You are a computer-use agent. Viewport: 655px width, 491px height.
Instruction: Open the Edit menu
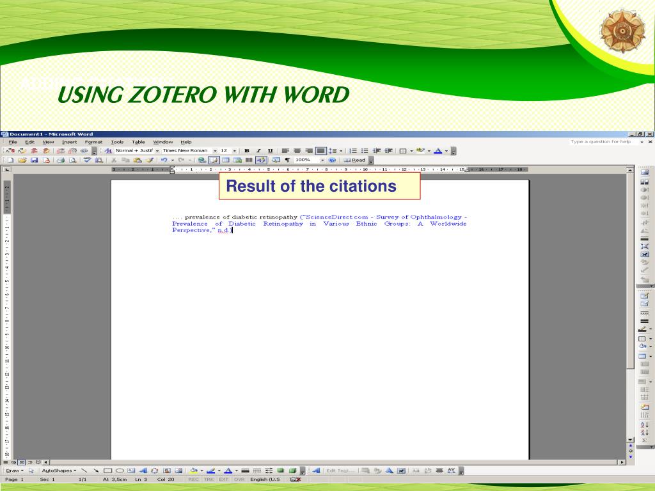click(x=29, y=142)
